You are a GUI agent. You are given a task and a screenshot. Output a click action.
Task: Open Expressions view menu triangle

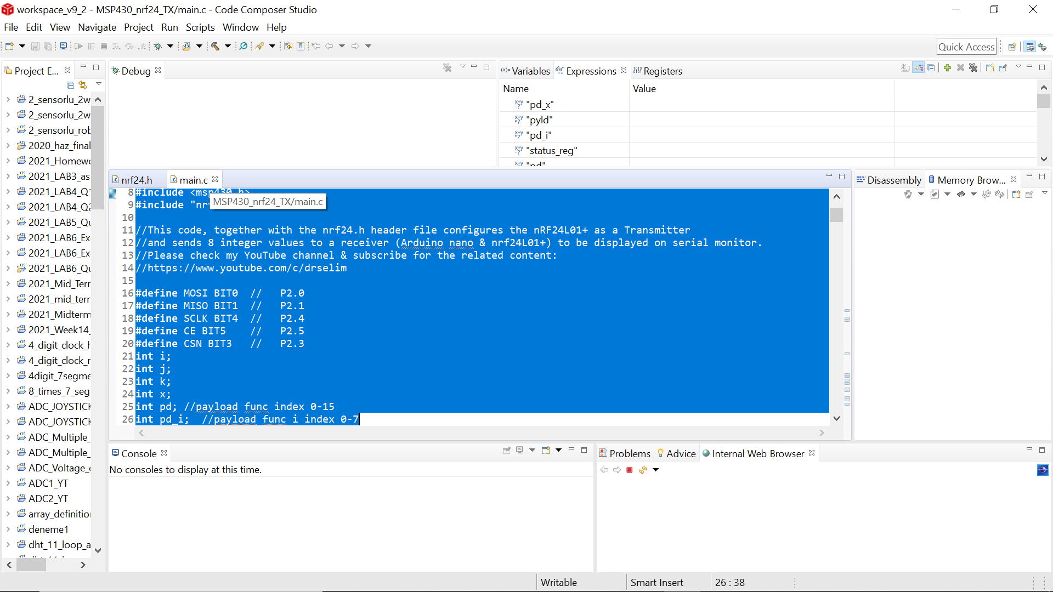click(1018, 66)
